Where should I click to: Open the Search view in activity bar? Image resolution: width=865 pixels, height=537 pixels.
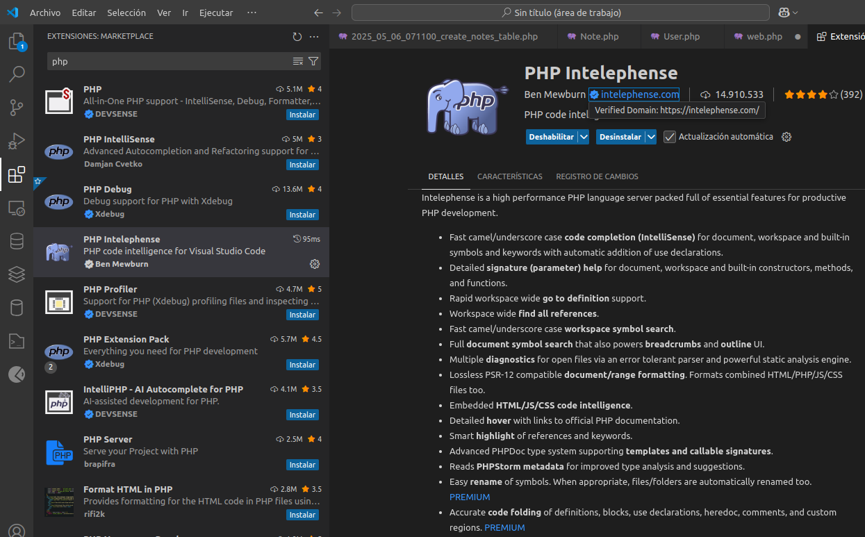(x=17, y=74)
